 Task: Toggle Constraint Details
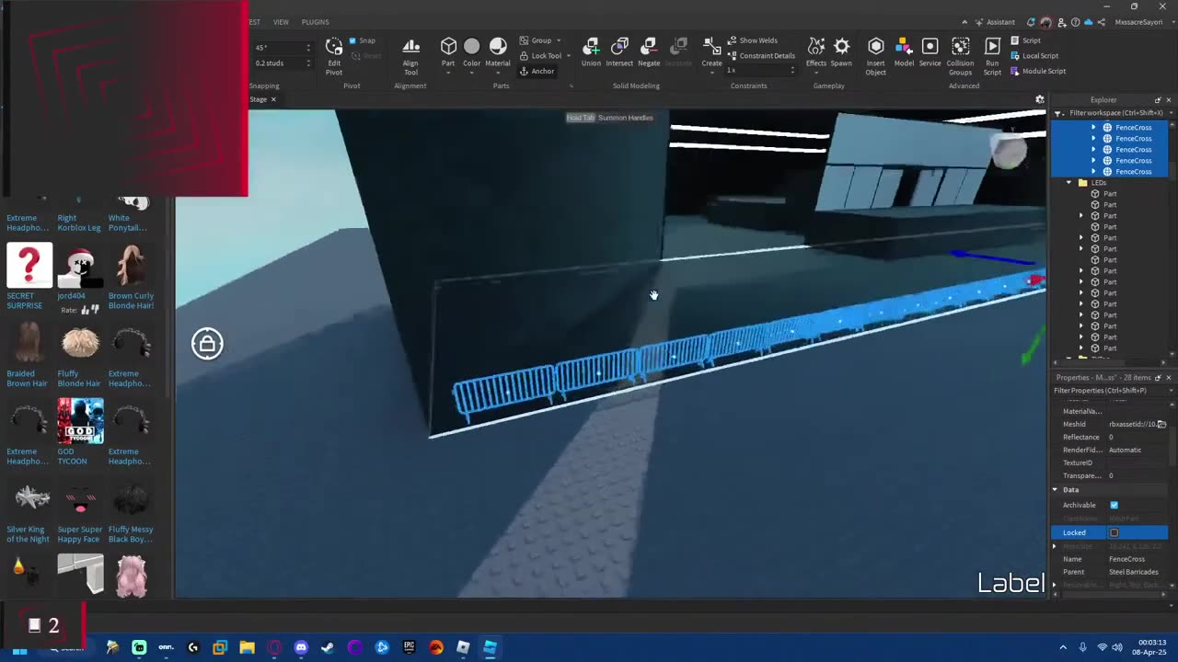pyautogui.click(x=760, y=55)
